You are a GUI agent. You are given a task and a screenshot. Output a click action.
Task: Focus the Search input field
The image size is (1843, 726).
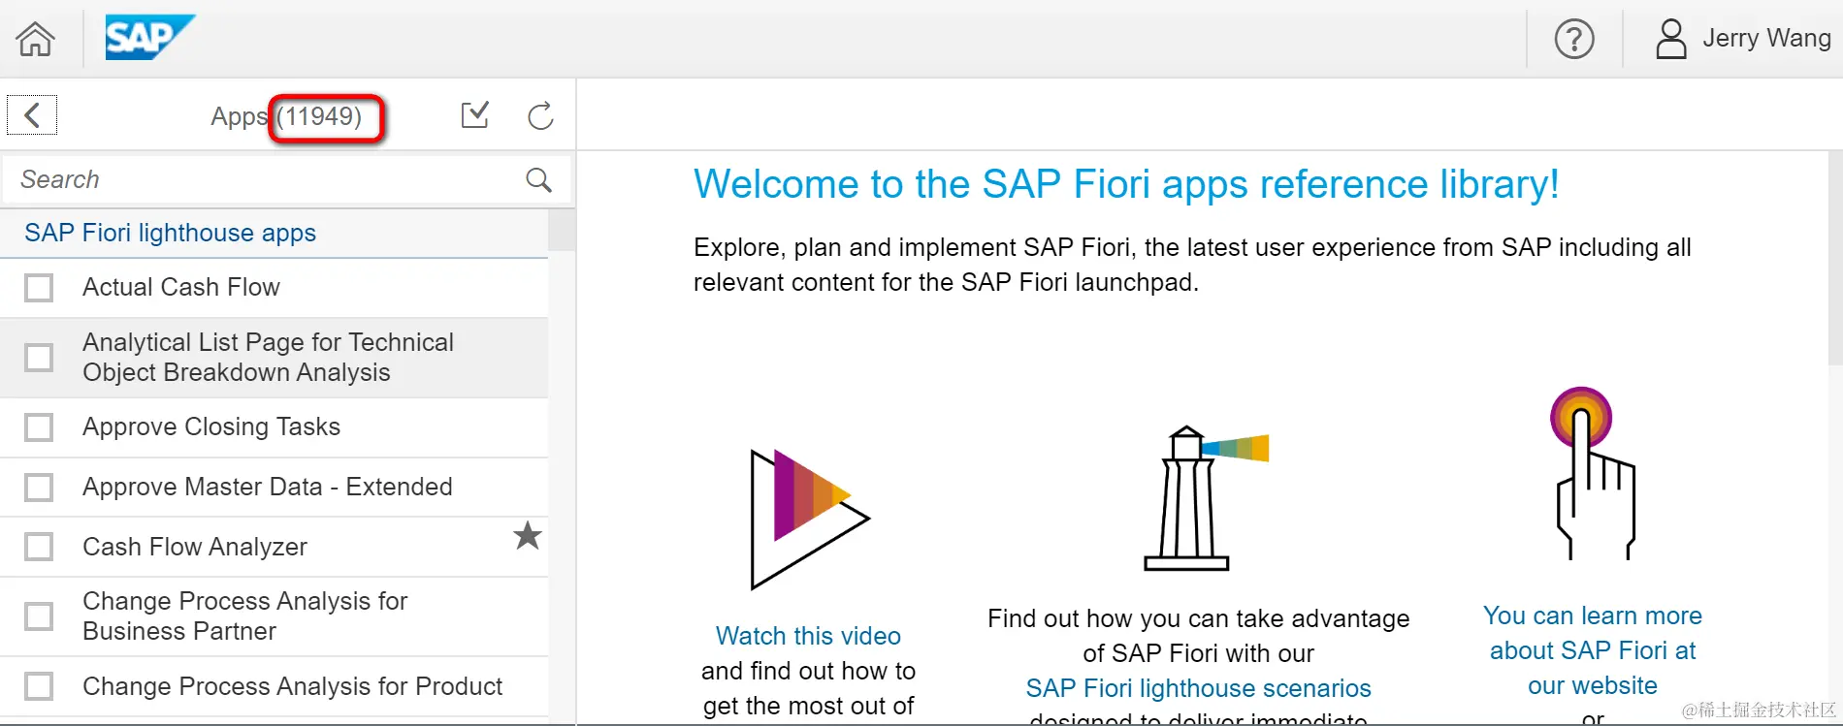[x=267, y=179]
